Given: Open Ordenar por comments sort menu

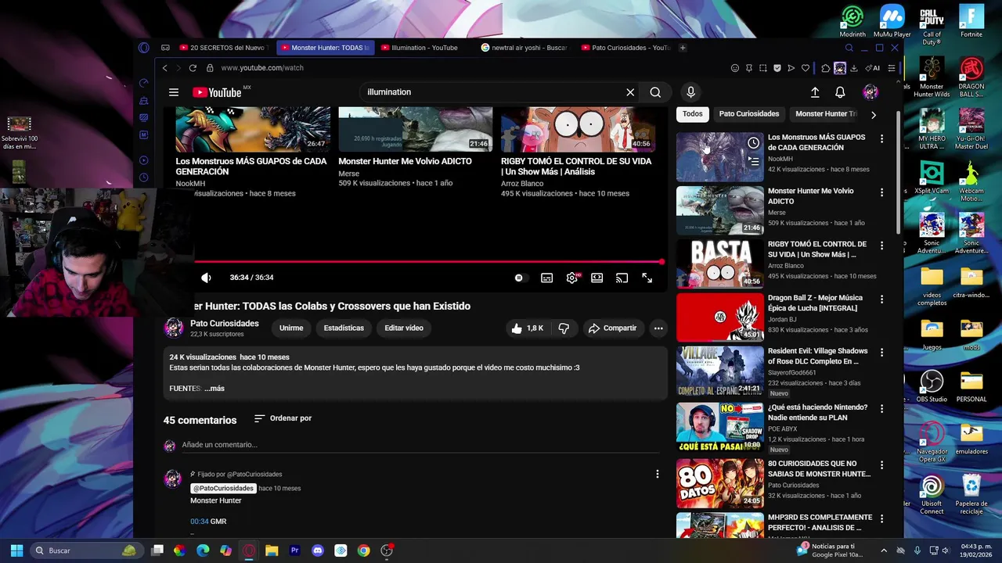Looking at the screenshot, I should (283, 418).
